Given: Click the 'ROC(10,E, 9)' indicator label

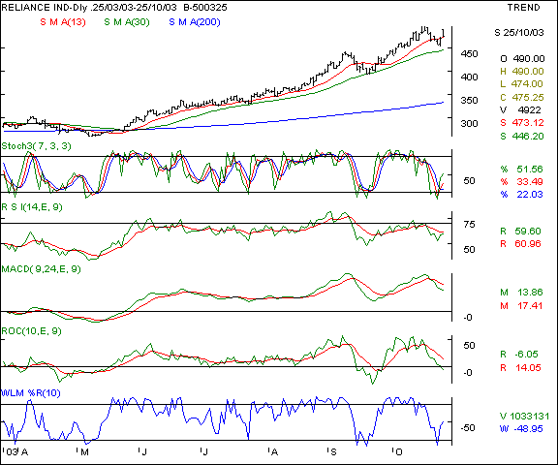Looking at the screenshot, I should click(32, 331).
